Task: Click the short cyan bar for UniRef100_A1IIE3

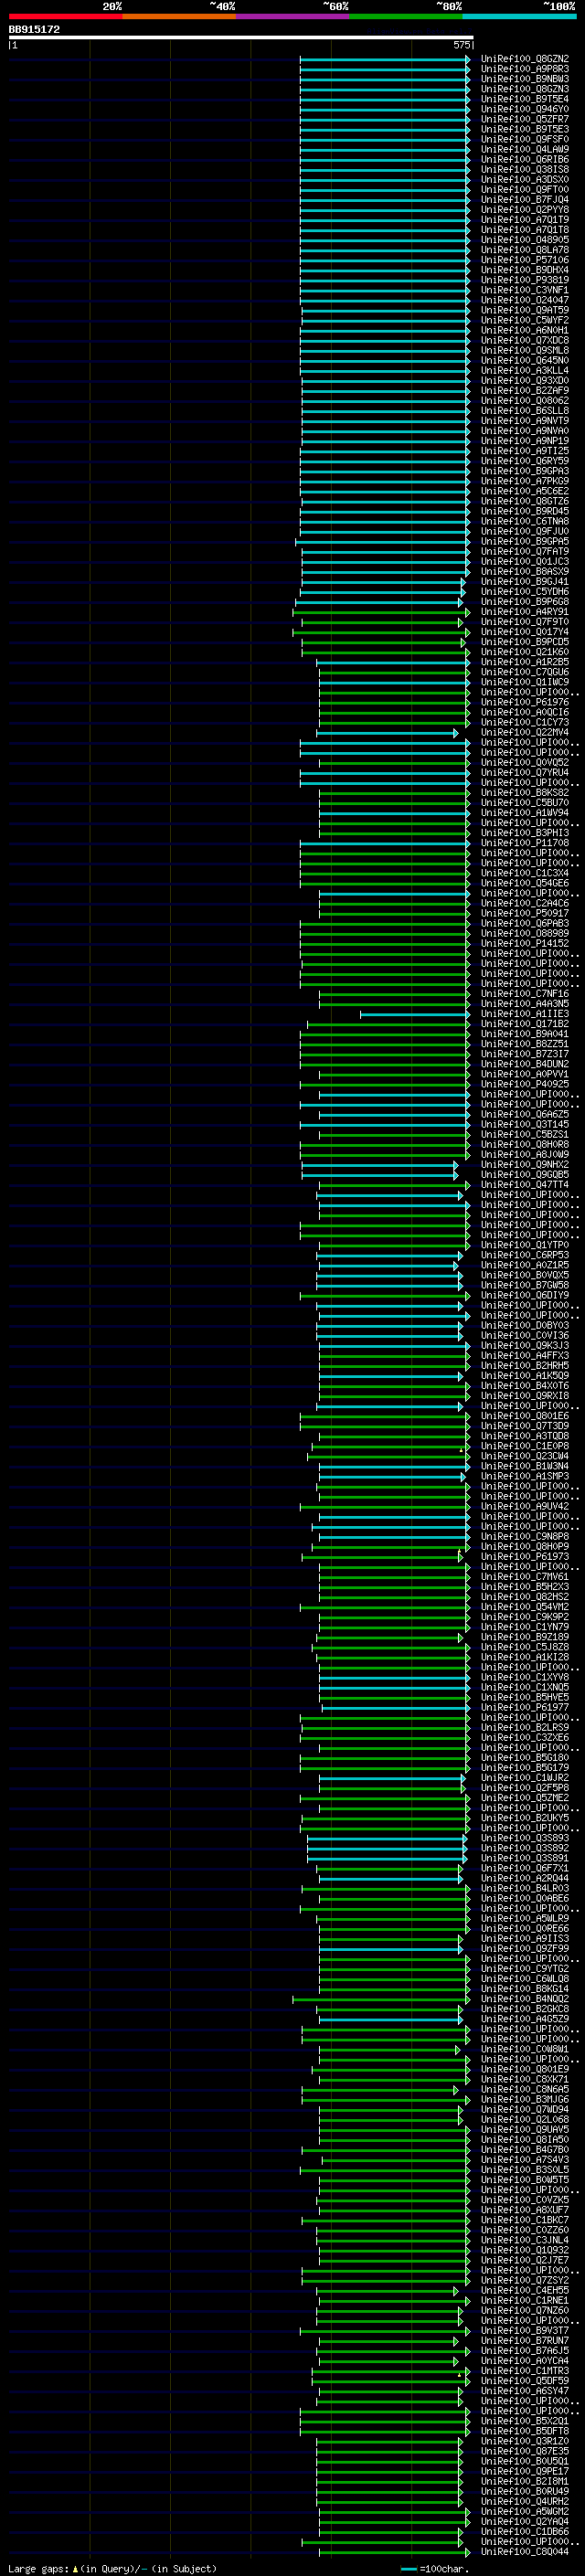Action: (415, 1015)
